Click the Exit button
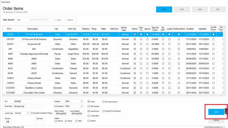 click(217, 9)
